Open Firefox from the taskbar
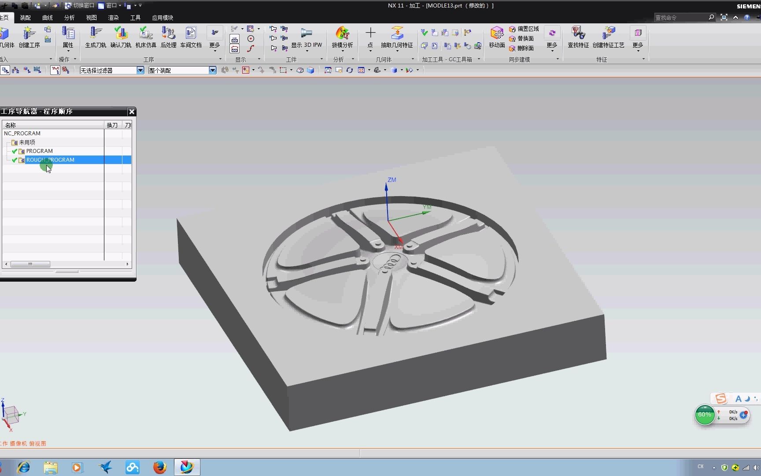761x476 pixels. [159, 467]
